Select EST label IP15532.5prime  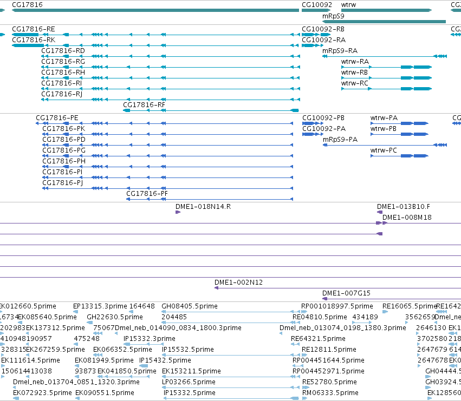188,350
